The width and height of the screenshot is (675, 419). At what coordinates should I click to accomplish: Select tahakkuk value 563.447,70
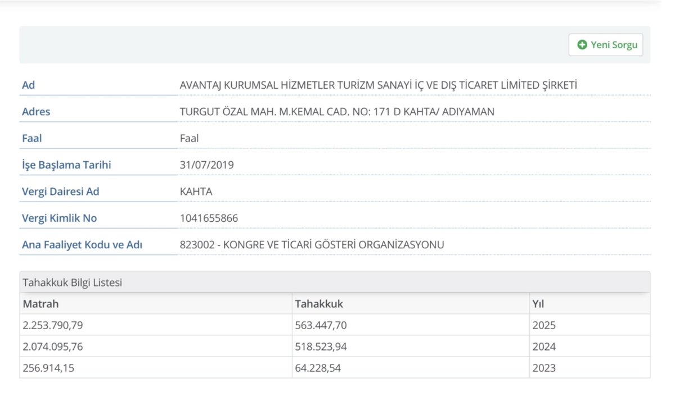pyautogui.click(x=321, y=325)
